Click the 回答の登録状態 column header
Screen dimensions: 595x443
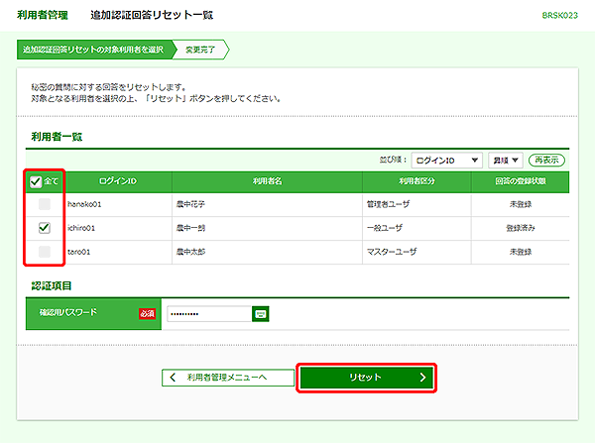point(521,181)
